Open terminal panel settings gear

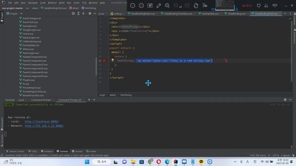coord(285,100)
